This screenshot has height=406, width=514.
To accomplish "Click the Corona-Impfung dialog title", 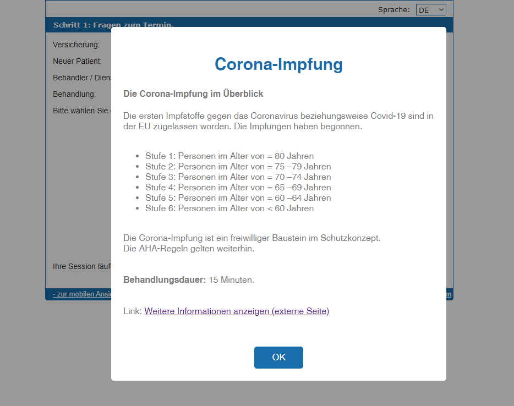I will (278, 64).
